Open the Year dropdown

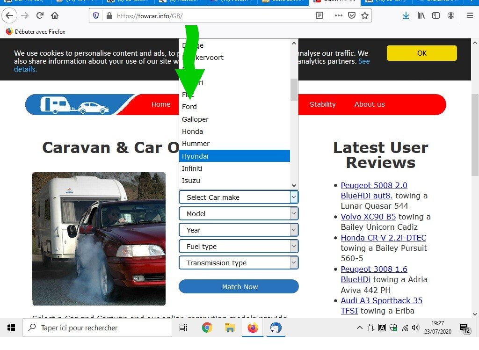click(x=239, y=230)
